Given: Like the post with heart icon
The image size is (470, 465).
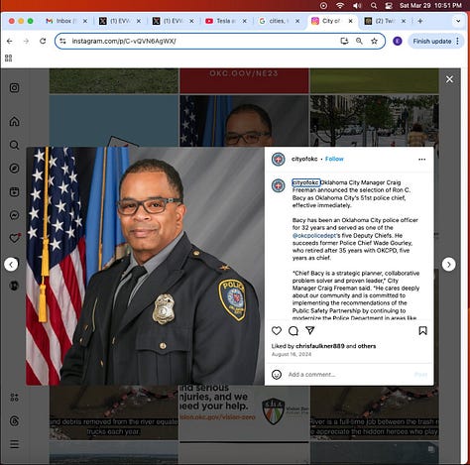Looking at the screenshot, I should [277, 330].
